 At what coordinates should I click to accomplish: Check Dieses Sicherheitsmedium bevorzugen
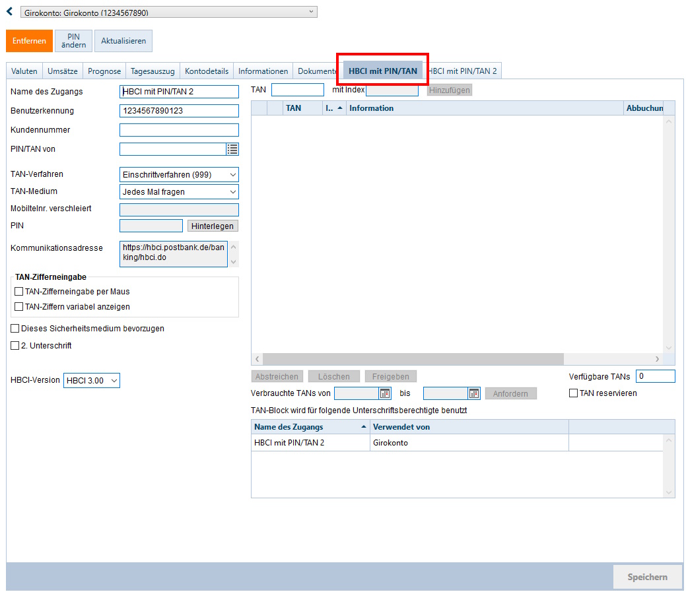point(15,328)
